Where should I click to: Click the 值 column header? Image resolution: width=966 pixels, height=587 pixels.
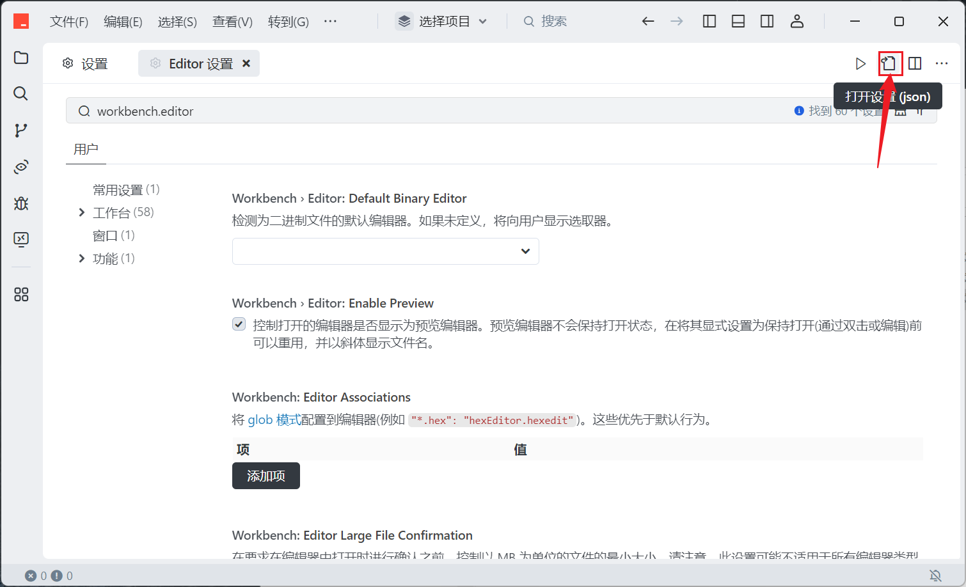click(x=521, y=450)
